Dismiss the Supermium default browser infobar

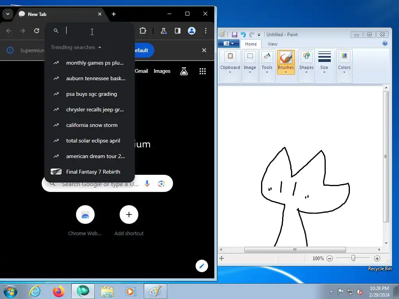(204, 50)
